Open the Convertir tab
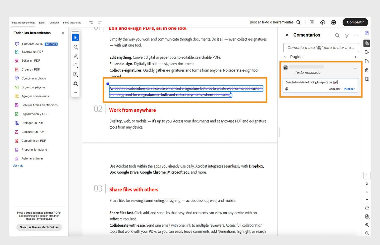Image resolution: width=380 pixels, height=245 pixels. [x=54, y=23]
